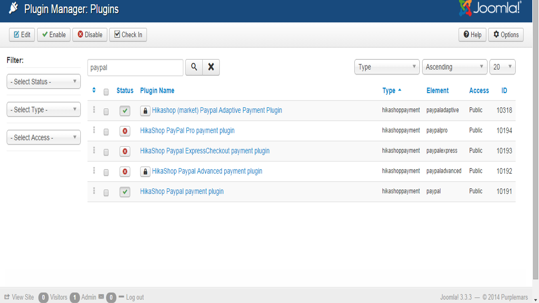Viewport: 539px width, 303px height.
Task: Sort table by Plugin Name column
Action: pos(157,91)
